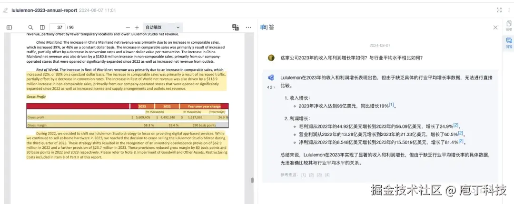Click the 290 basis points cell
Image resolution: width=514 pixels, height=204 pixels.
[204, 125]
